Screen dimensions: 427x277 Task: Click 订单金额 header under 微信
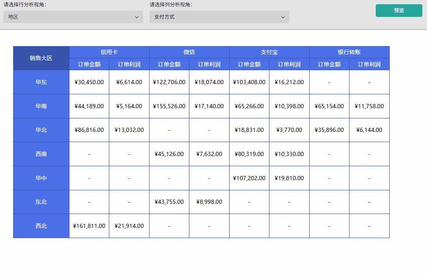[169, 64]
